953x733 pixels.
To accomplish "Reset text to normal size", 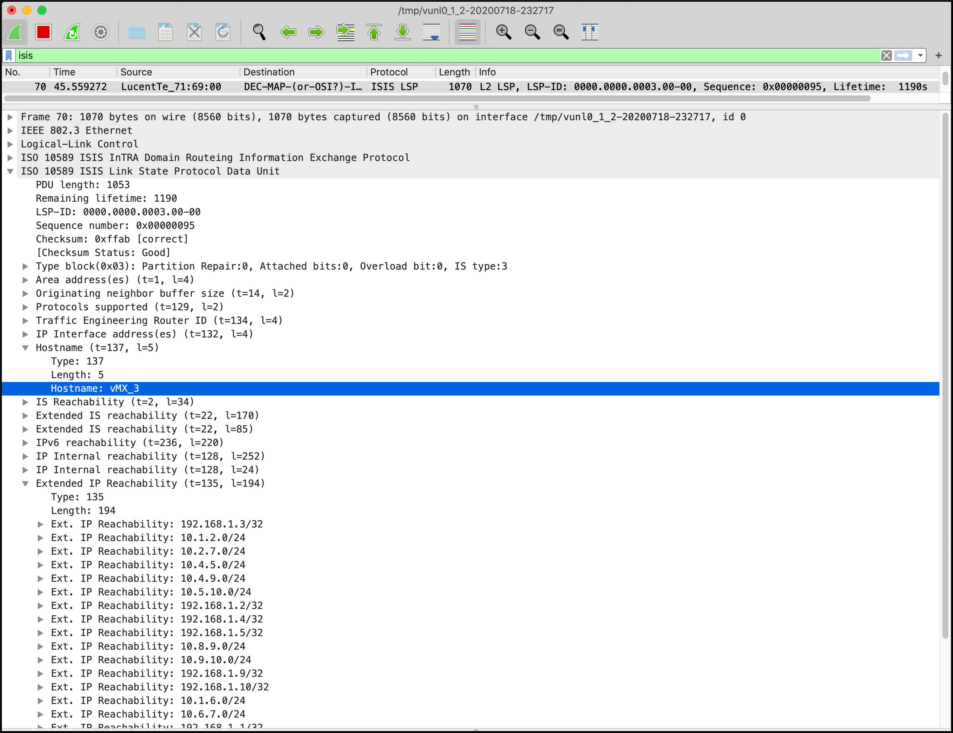I will click(x=561, y=32).
